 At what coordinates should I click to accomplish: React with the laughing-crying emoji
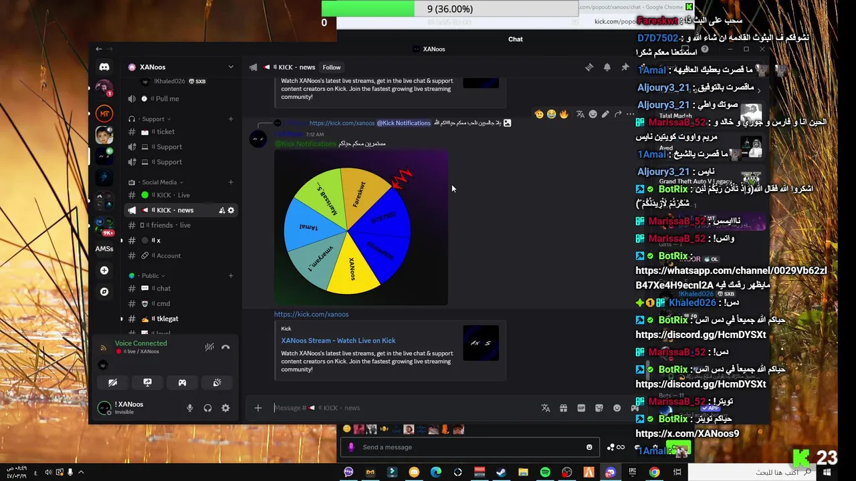click(551, 114)
